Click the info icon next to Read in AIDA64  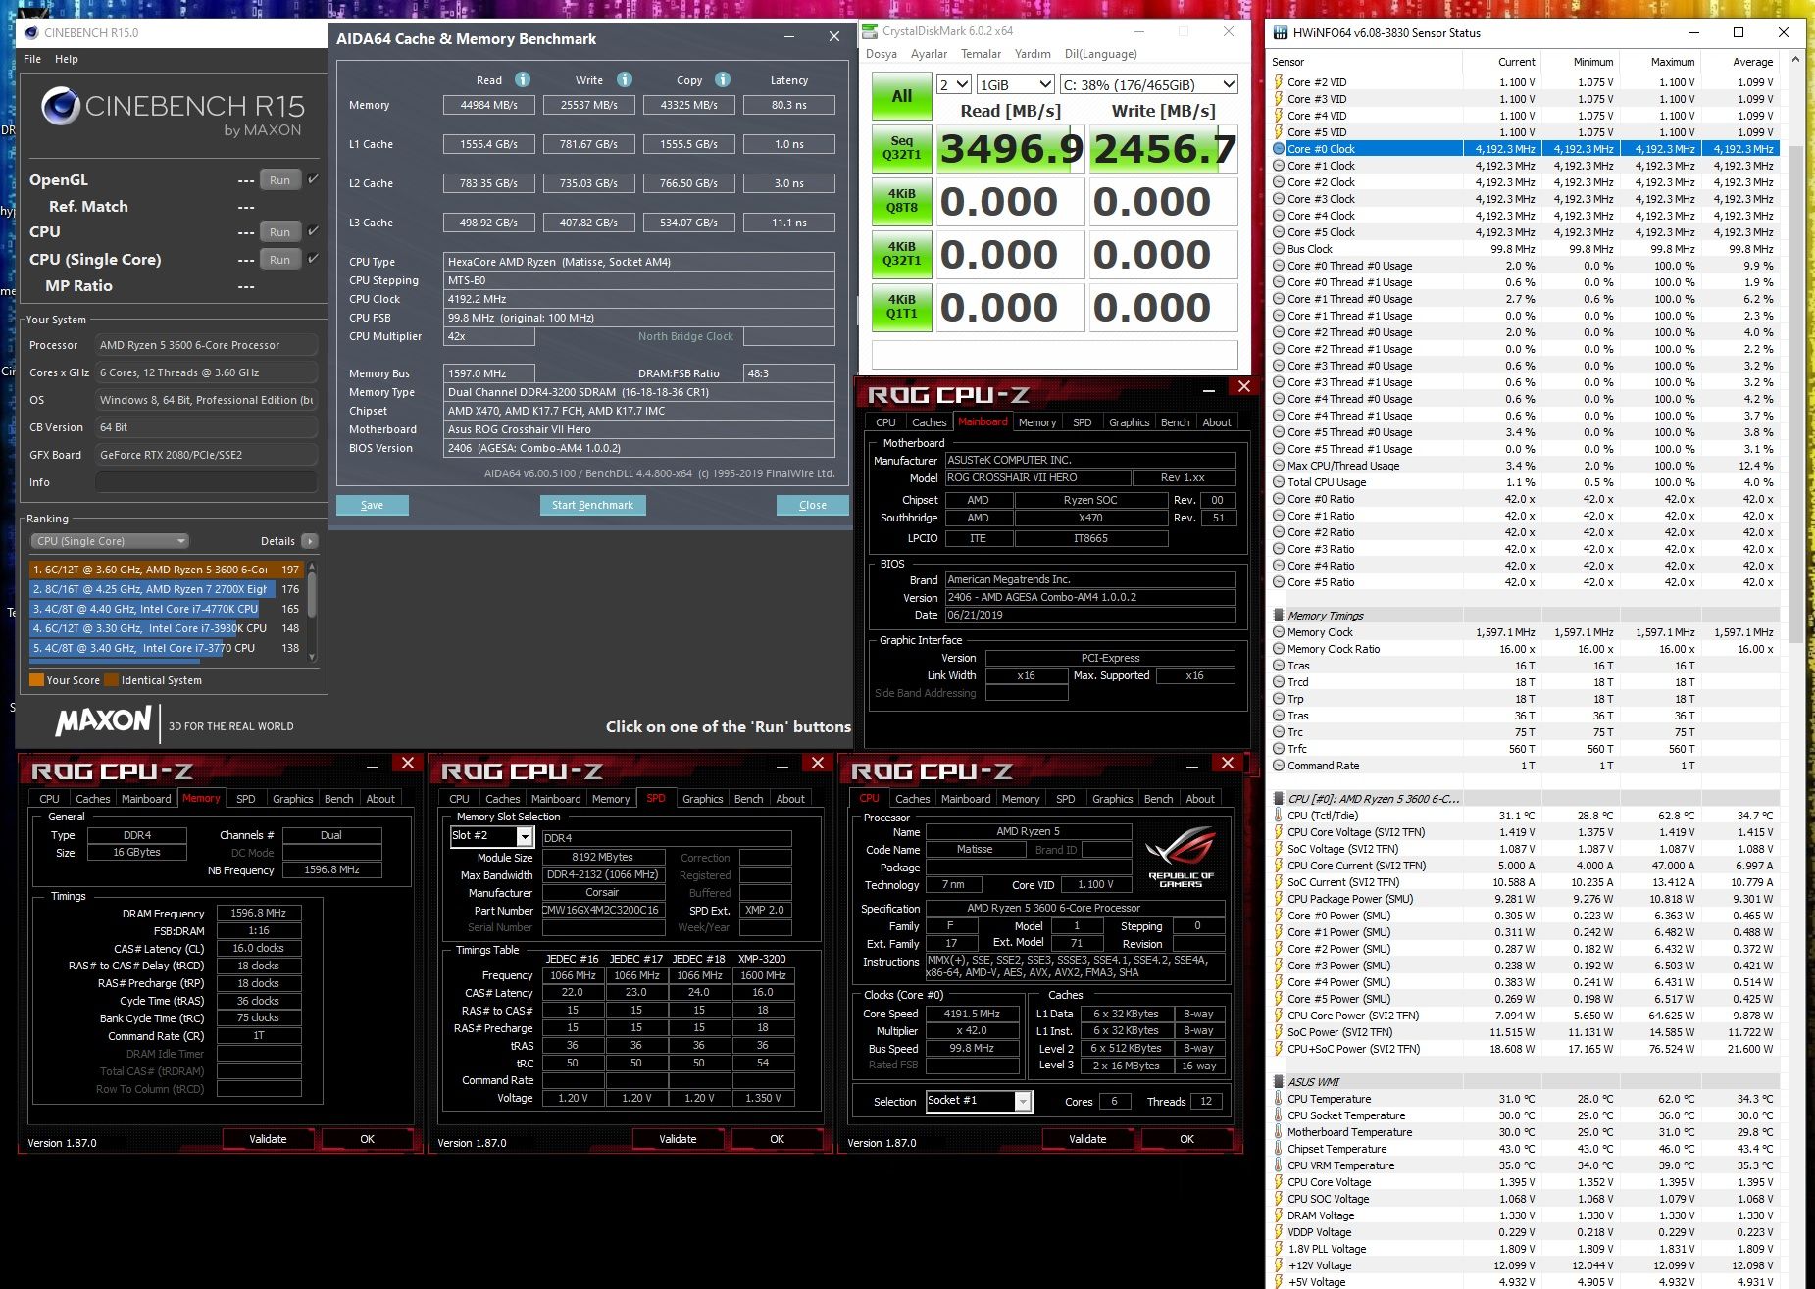[523, 79]
